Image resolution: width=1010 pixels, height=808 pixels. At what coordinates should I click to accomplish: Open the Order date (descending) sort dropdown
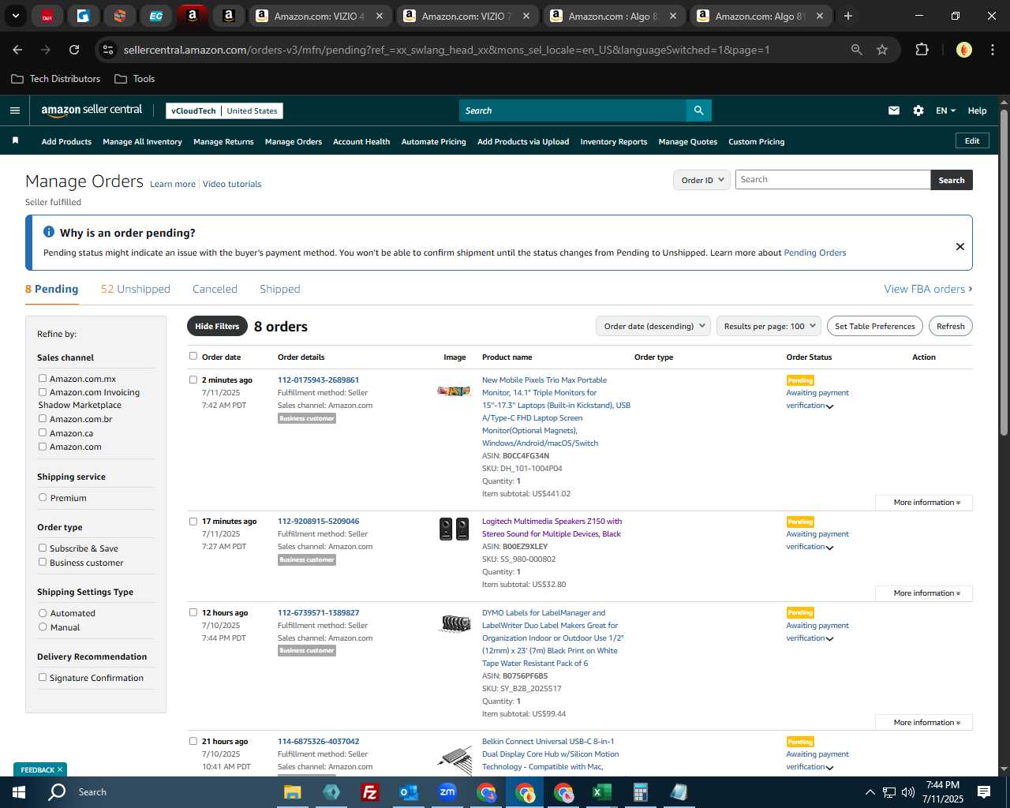pyautogui.click(x=653, y=326)
